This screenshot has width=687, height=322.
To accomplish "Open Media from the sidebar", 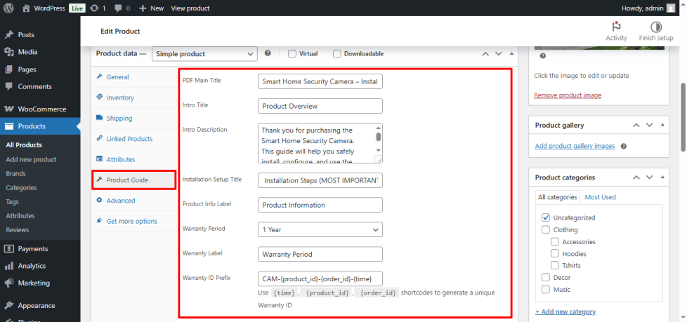I will pos(28,52).
